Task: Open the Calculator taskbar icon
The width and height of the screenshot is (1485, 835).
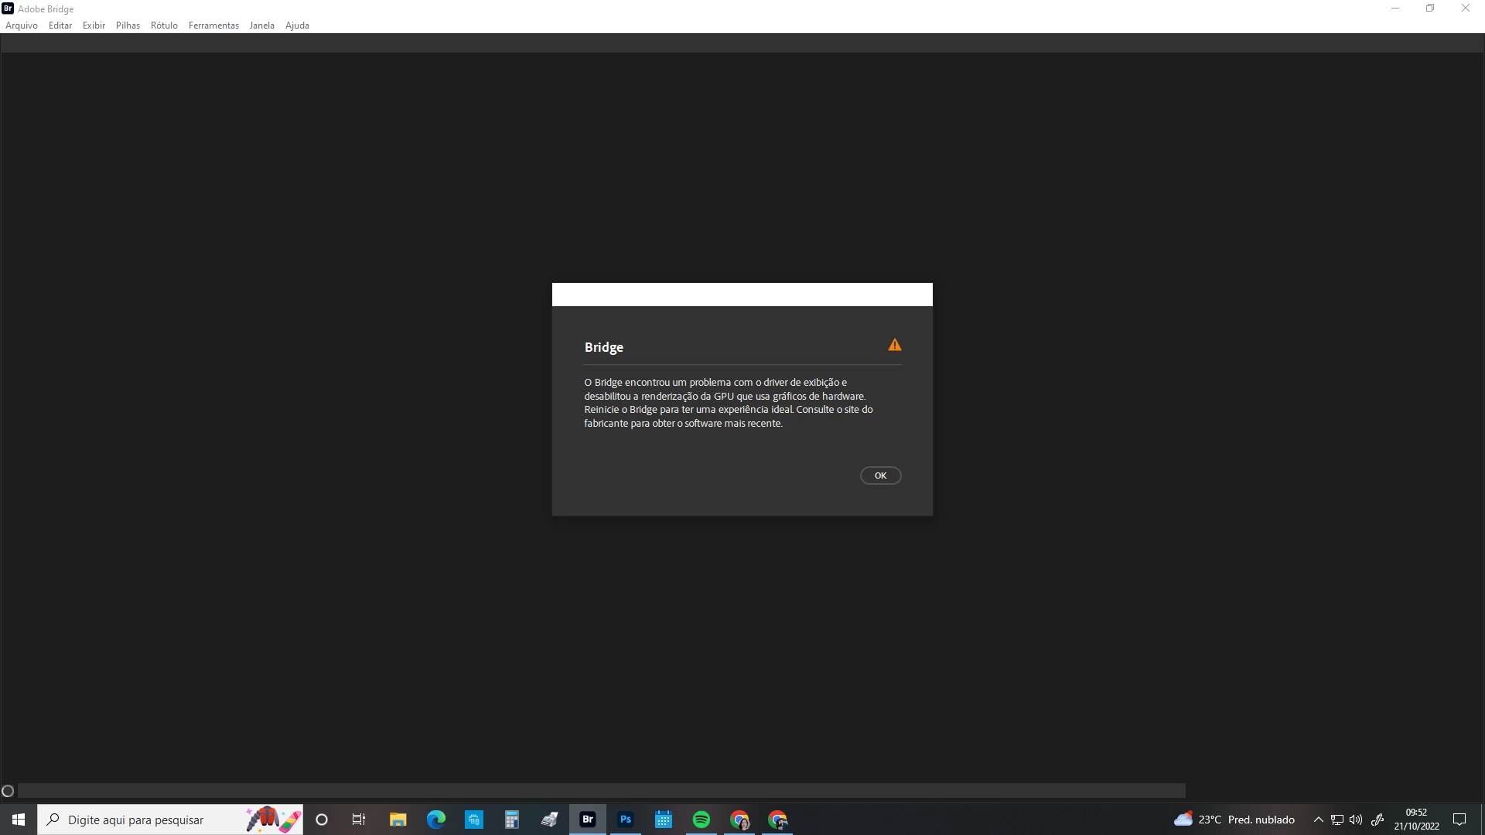Action: tap(512, 820)
